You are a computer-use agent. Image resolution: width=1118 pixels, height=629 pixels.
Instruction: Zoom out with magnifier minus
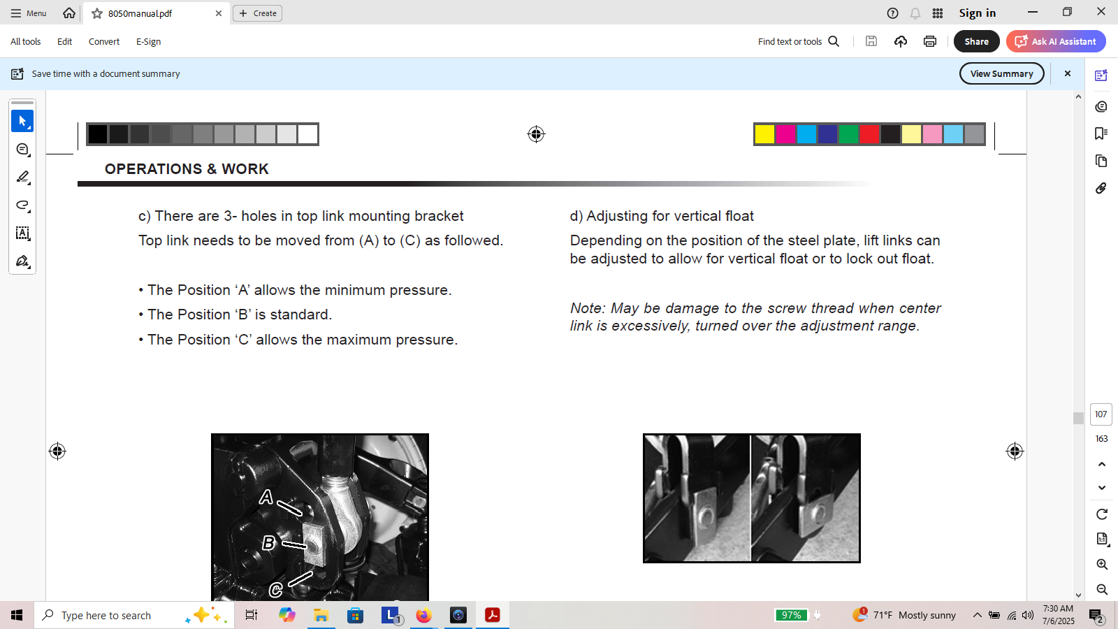point(1102,589)
